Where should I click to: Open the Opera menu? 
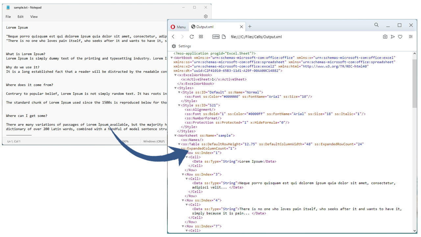(x=178, y=27)
